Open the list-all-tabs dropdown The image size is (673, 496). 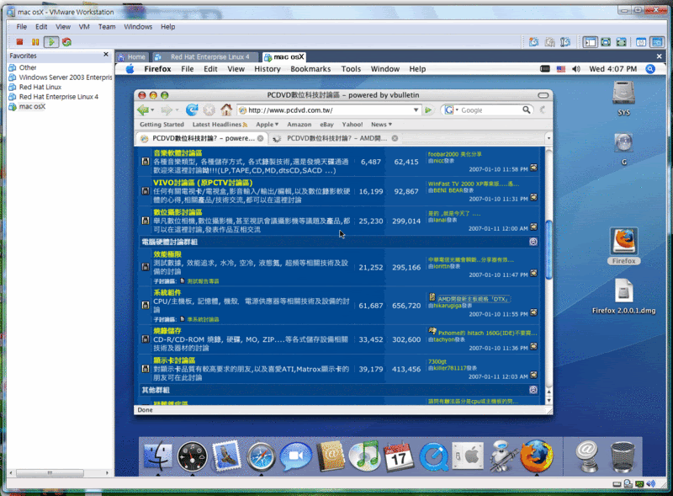click(548, 138)
